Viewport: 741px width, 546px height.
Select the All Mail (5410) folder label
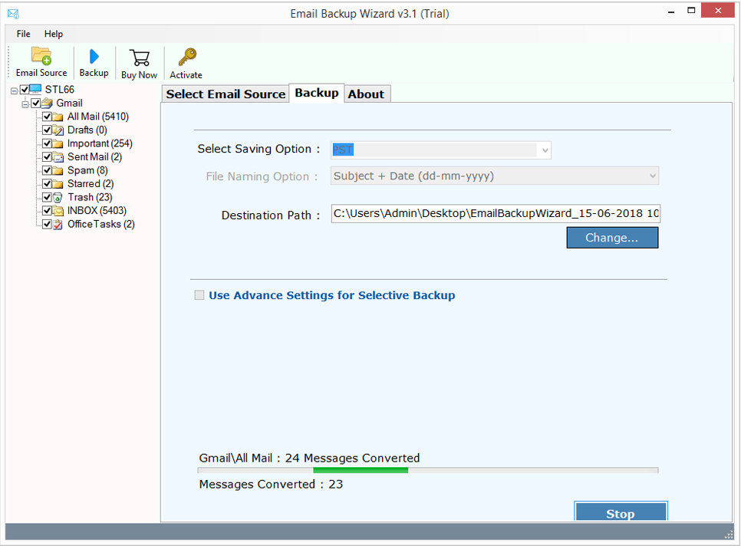click(98, 117)
